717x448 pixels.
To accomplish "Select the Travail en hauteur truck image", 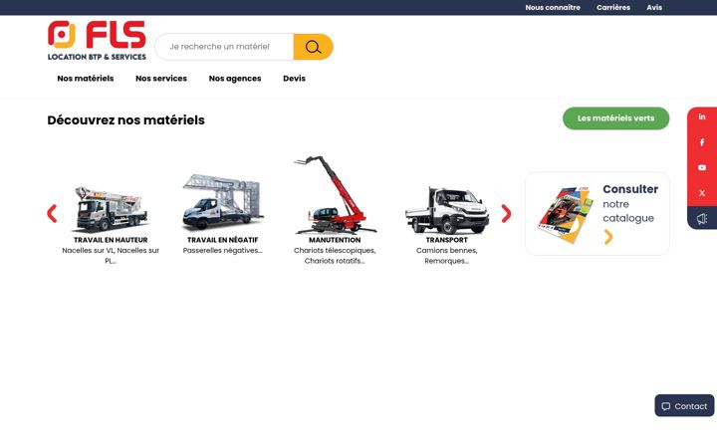I will (111, 208).
